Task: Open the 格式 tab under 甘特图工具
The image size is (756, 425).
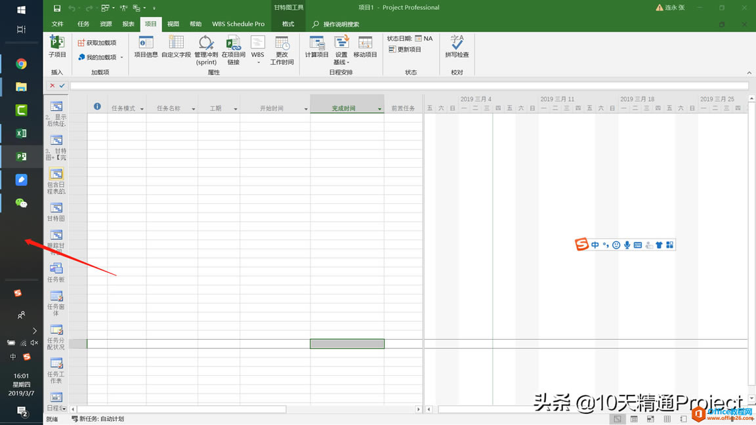Action: pyautogui.click(x=287, y=23)
